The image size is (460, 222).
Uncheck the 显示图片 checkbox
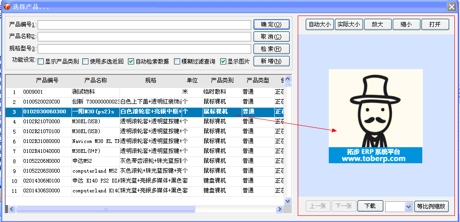pyautogui.click(x=223, y=61)
